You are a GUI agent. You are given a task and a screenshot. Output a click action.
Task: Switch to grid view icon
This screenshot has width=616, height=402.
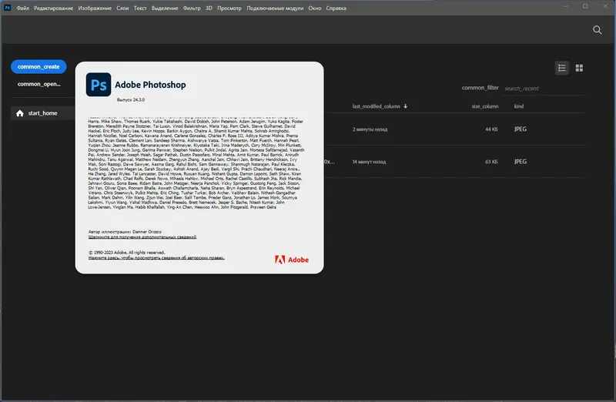(579, 68)
